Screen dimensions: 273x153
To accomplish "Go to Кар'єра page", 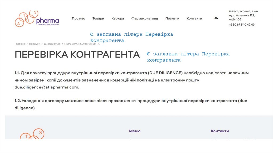I will [x=118, y=18].
